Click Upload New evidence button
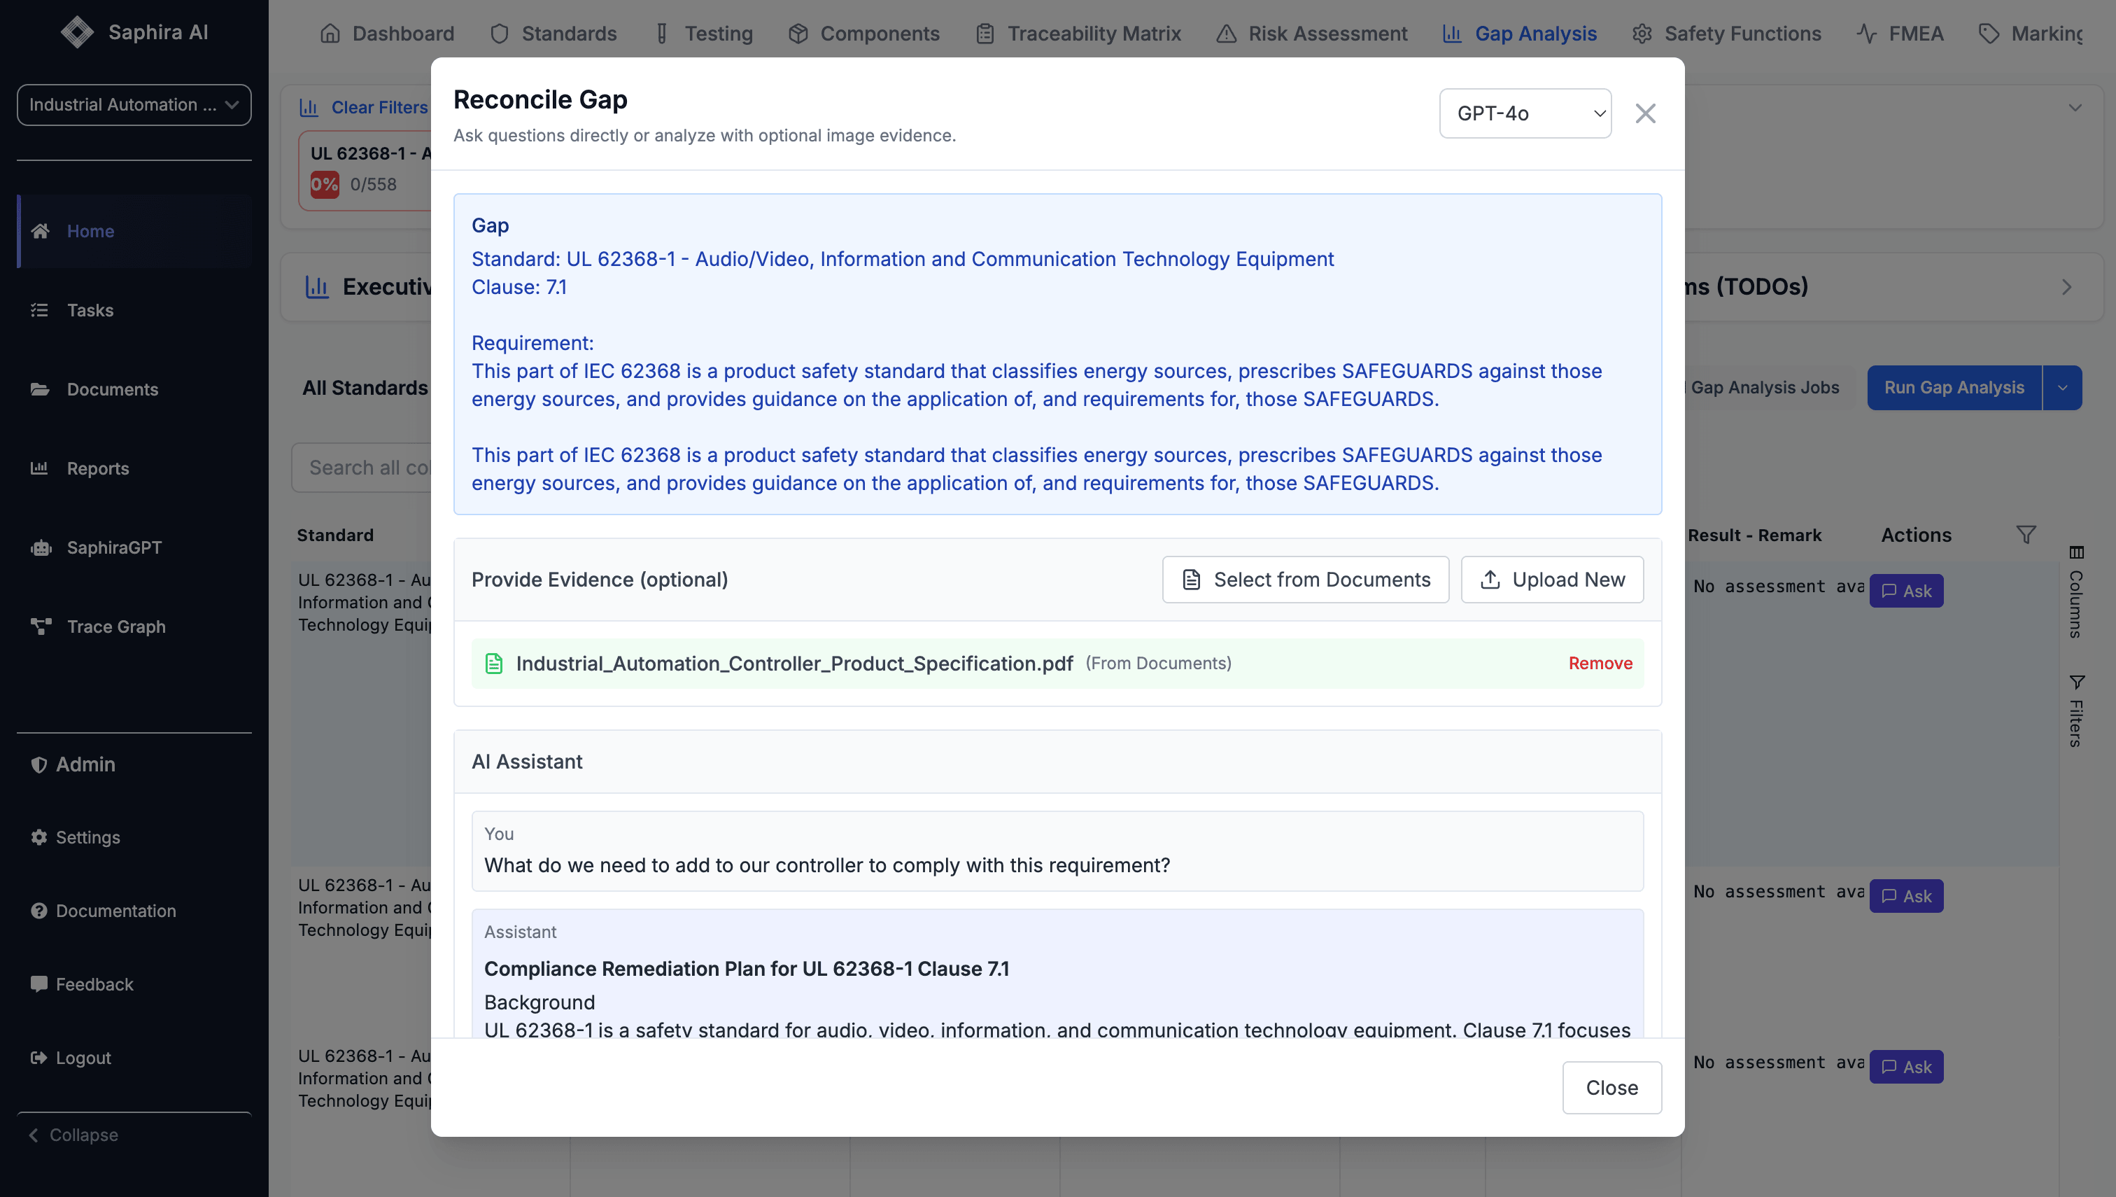 tap(1551, 580)
